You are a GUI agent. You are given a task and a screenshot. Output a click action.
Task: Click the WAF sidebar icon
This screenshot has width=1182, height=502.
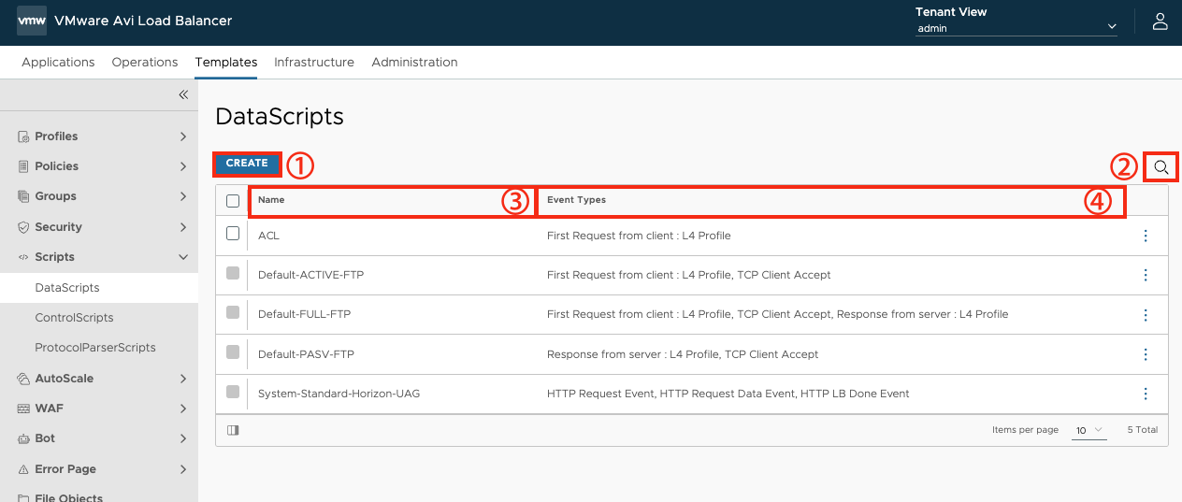(x=24, y=409)
